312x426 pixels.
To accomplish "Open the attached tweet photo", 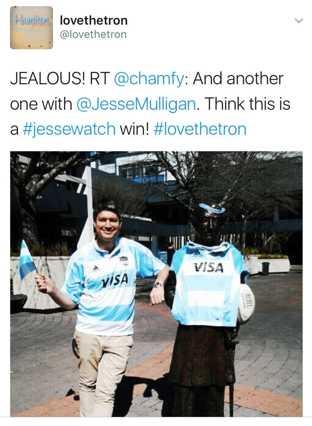I will tap(156, 284).
